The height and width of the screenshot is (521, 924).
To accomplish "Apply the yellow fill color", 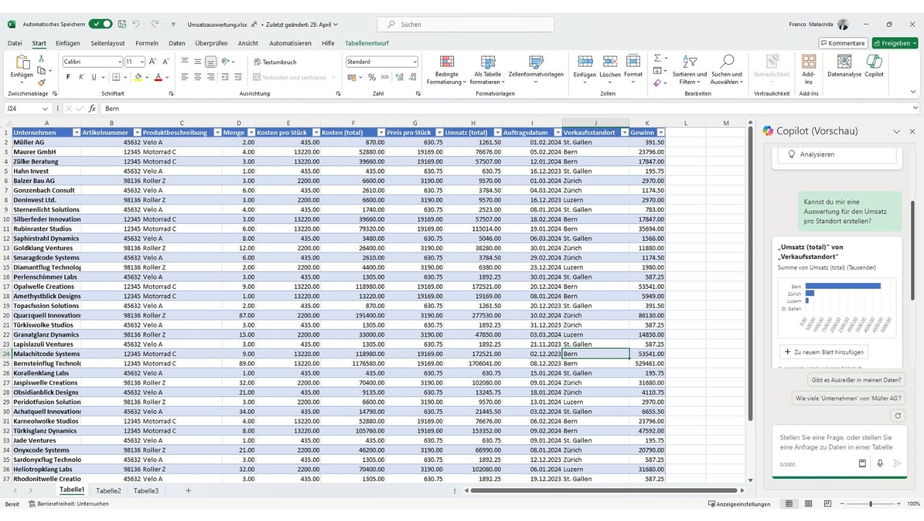I will pos(138,77).
